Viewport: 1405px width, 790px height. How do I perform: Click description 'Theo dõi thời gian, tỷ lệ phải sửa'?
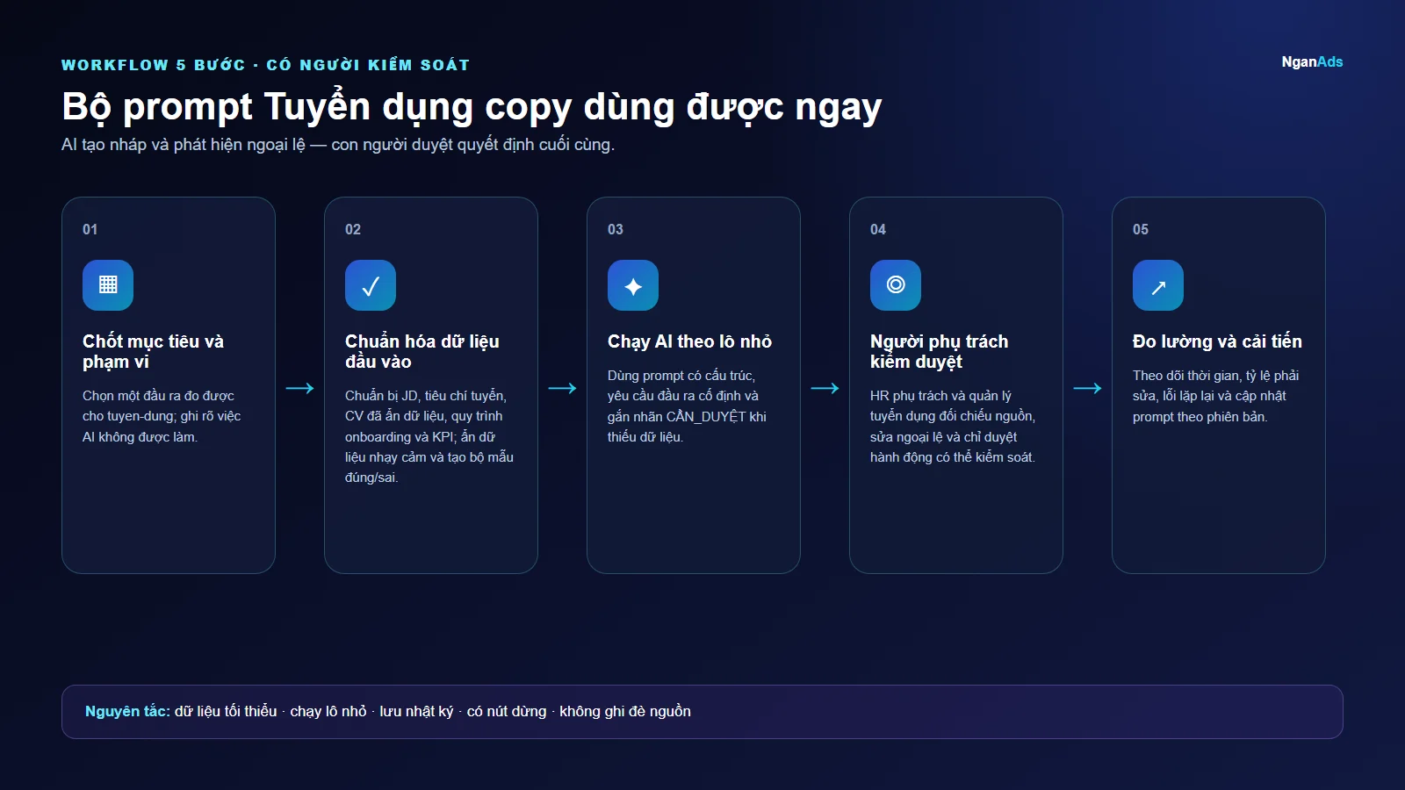tap(1215, 385)
